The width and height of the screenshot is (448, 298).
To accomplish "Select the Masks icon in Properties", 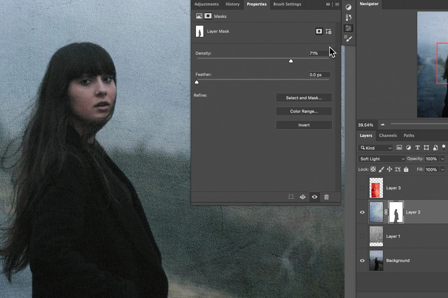I will 208,16.
